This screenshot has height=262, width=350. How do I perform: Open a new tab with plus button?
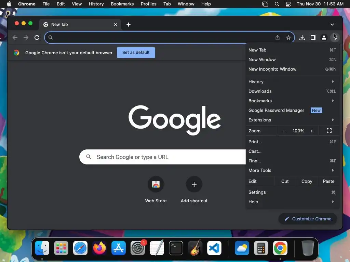129,25
